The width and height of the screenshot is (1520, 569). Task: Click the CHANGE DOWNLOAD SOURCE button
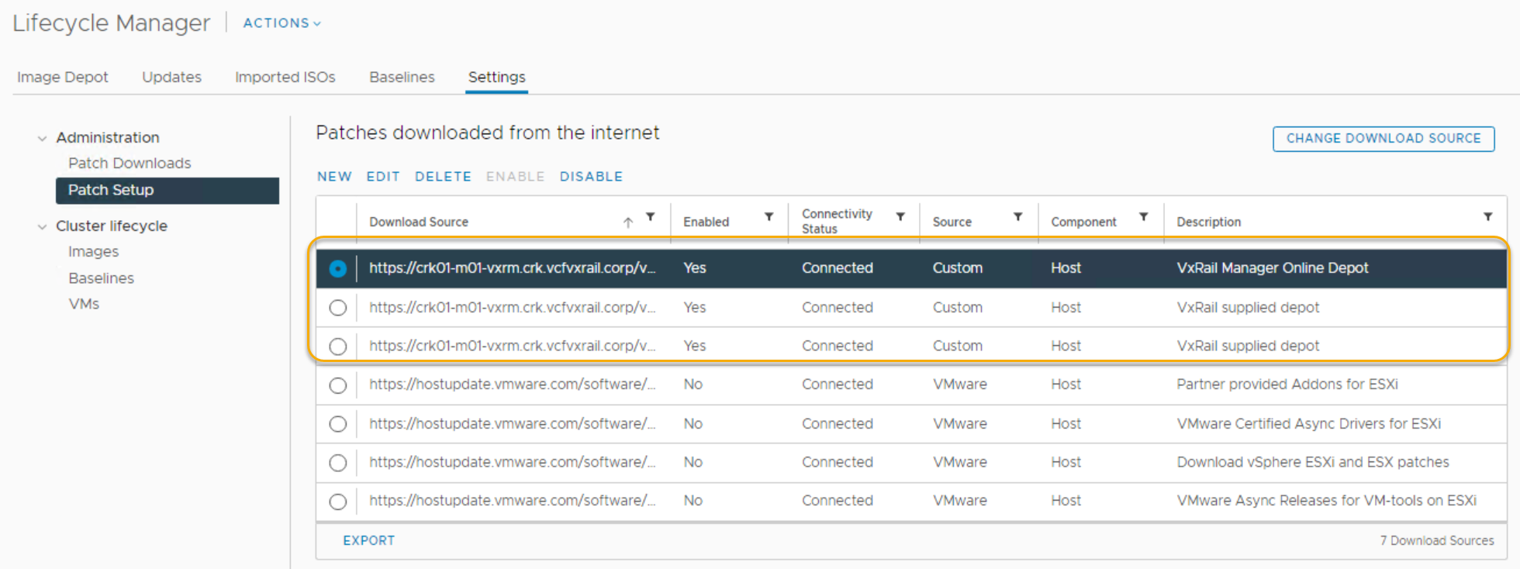pyautogui.click(x=1383, y=139)
